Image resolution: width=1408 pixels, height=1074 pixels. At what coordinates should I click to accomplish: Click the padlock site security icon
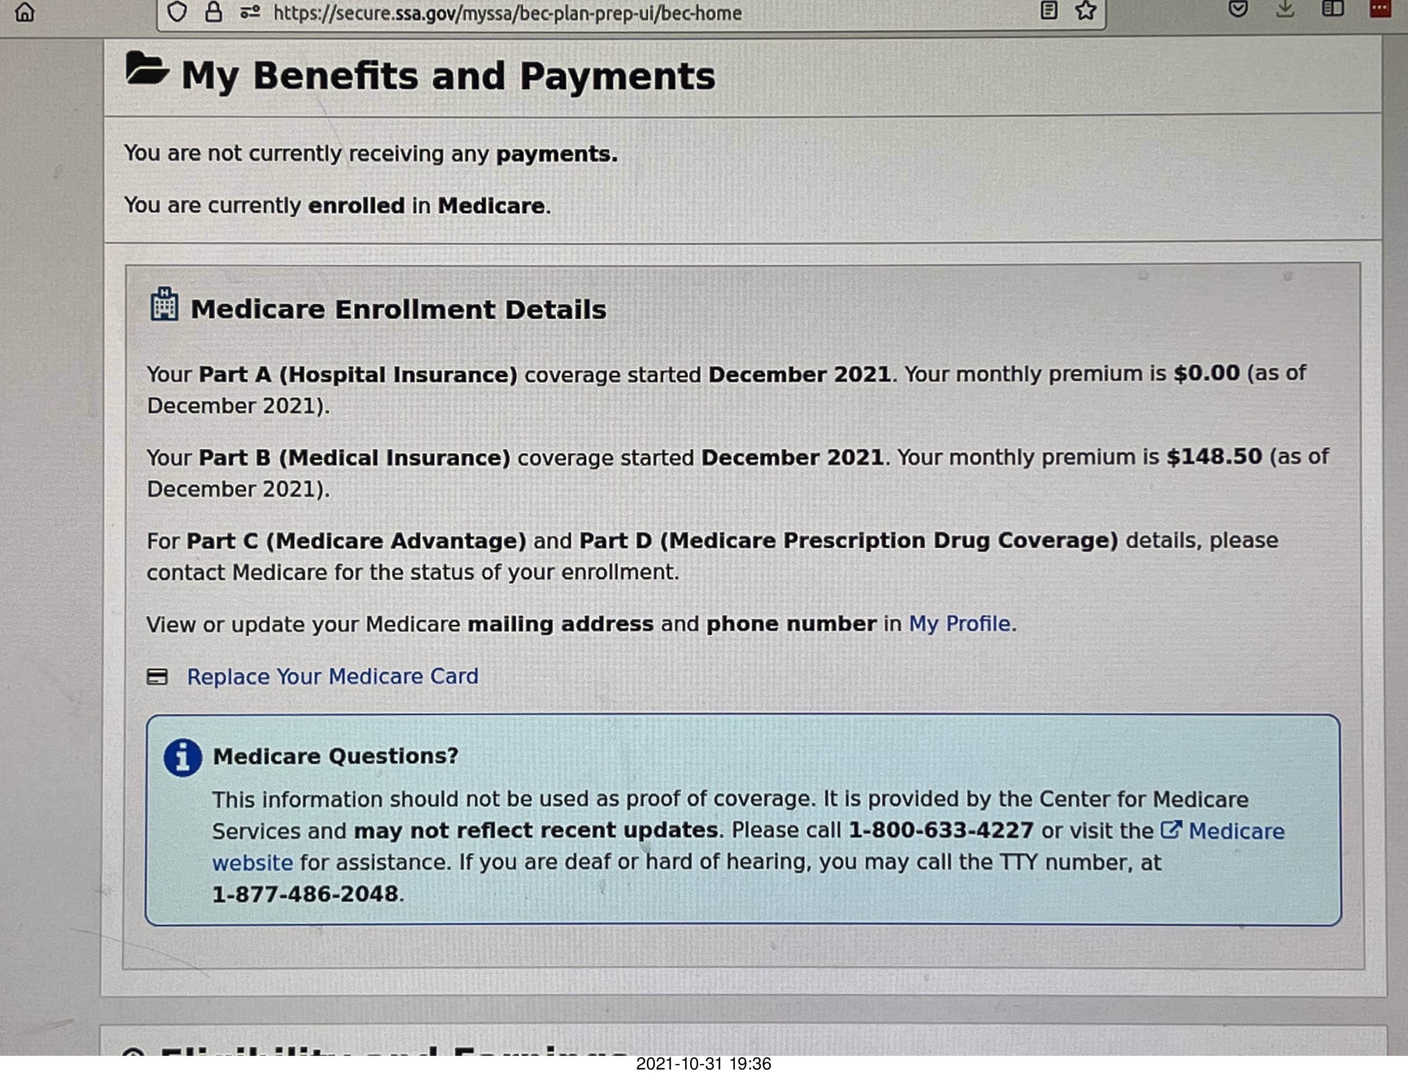(213, 11)
